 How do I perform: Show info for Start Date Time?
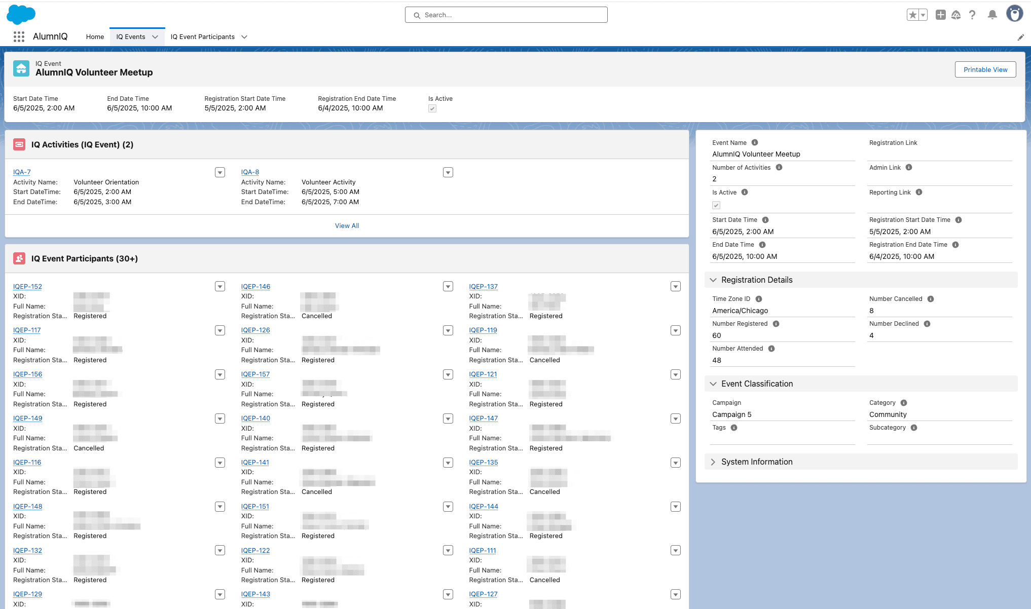point(765,219)
